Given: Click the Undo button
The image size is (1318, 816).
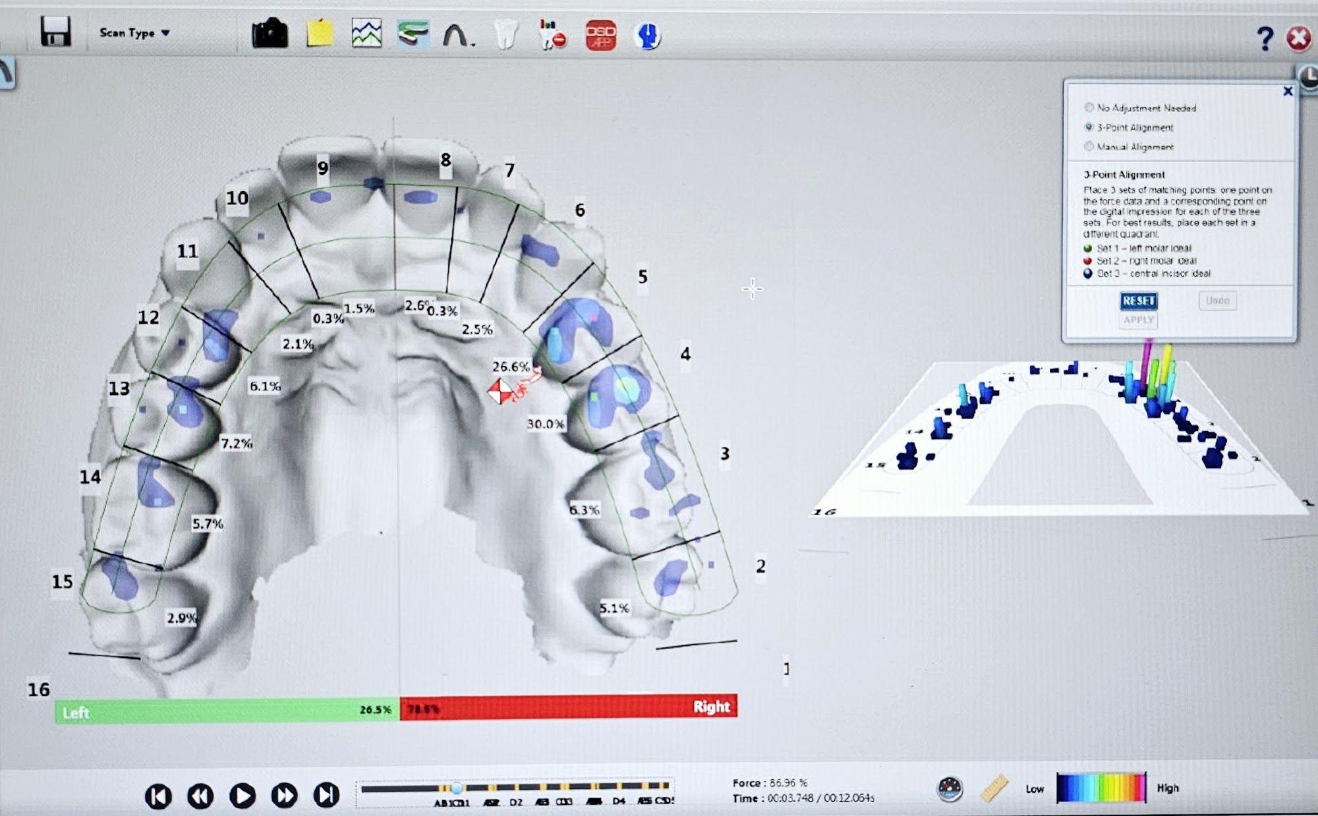Looking at the screenshot, I should point(1217,301).
